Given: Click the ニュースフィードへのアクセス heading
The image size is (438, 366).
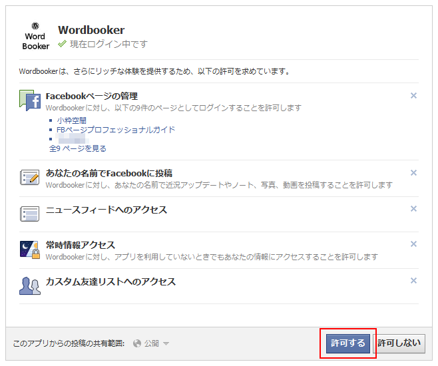Looking at the screenshot, I should (107, 210).
